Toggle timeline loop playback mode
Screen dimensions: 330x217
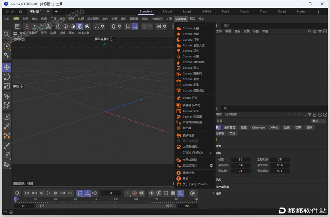[80, 193]
